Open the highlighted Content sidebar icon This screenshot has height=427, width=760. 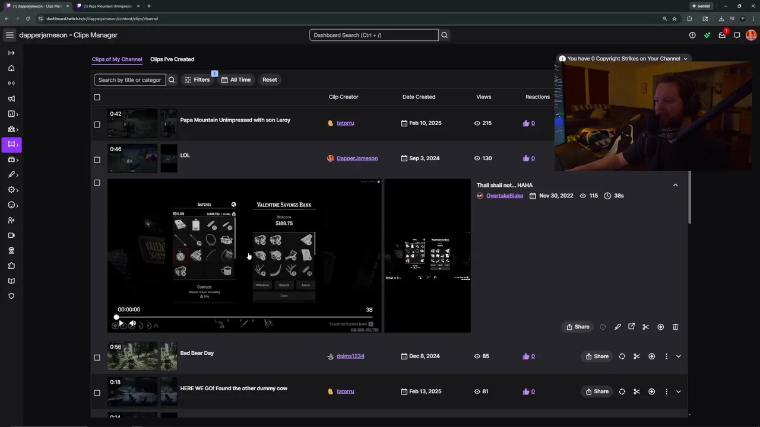11,144
